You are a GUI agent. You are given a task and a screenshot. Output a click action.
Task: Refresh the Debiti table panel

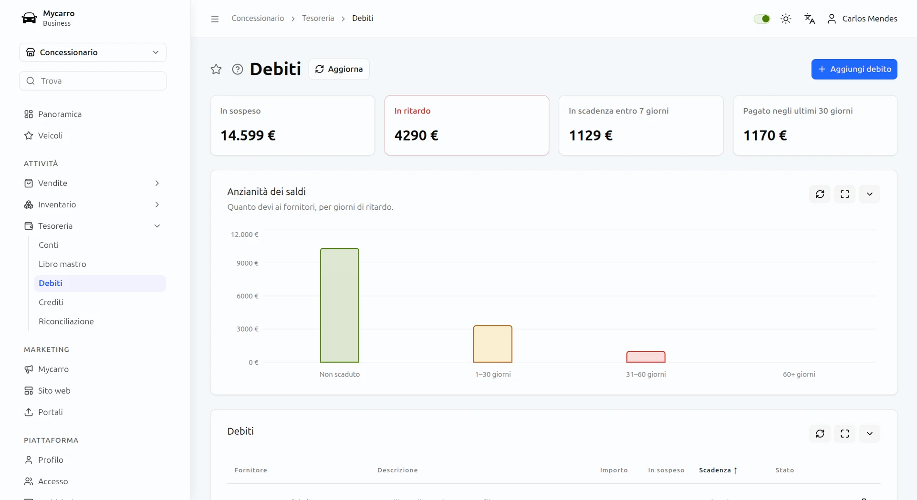tap(820, 434)
